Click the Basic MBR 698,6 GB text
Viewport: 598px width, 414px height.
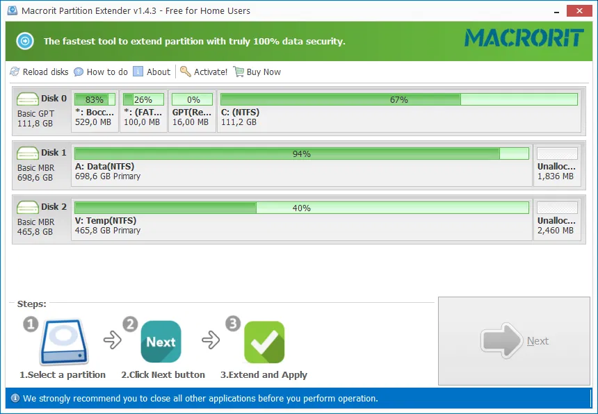click(35, 172)
